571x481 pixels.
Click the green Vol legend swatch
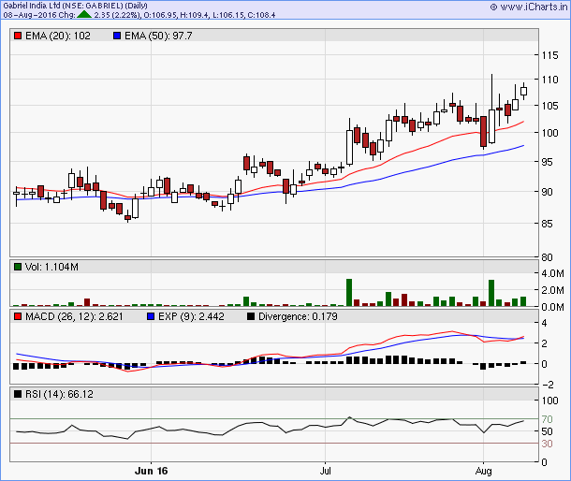point(18,267)
